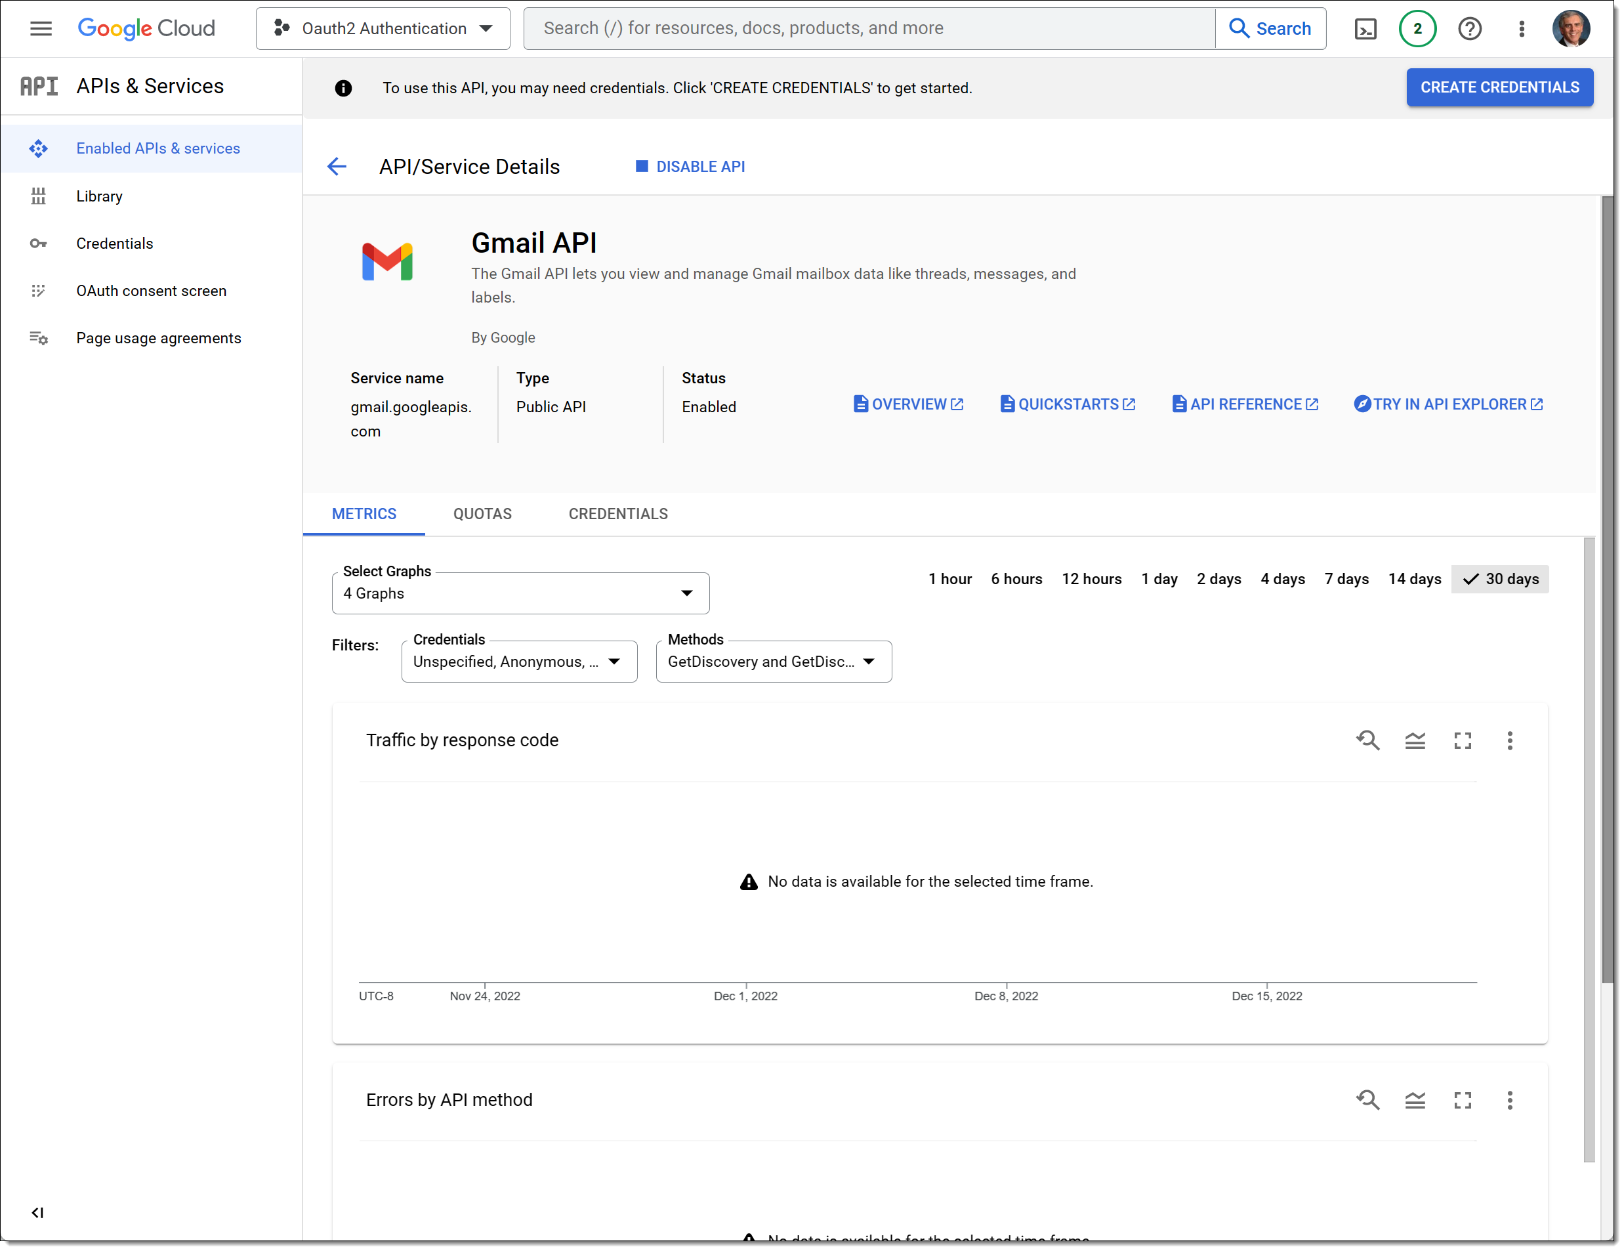Viewport: 1624px width, 1251px height.
Task: Select the 14 days time range
Action: (1413, 579)
